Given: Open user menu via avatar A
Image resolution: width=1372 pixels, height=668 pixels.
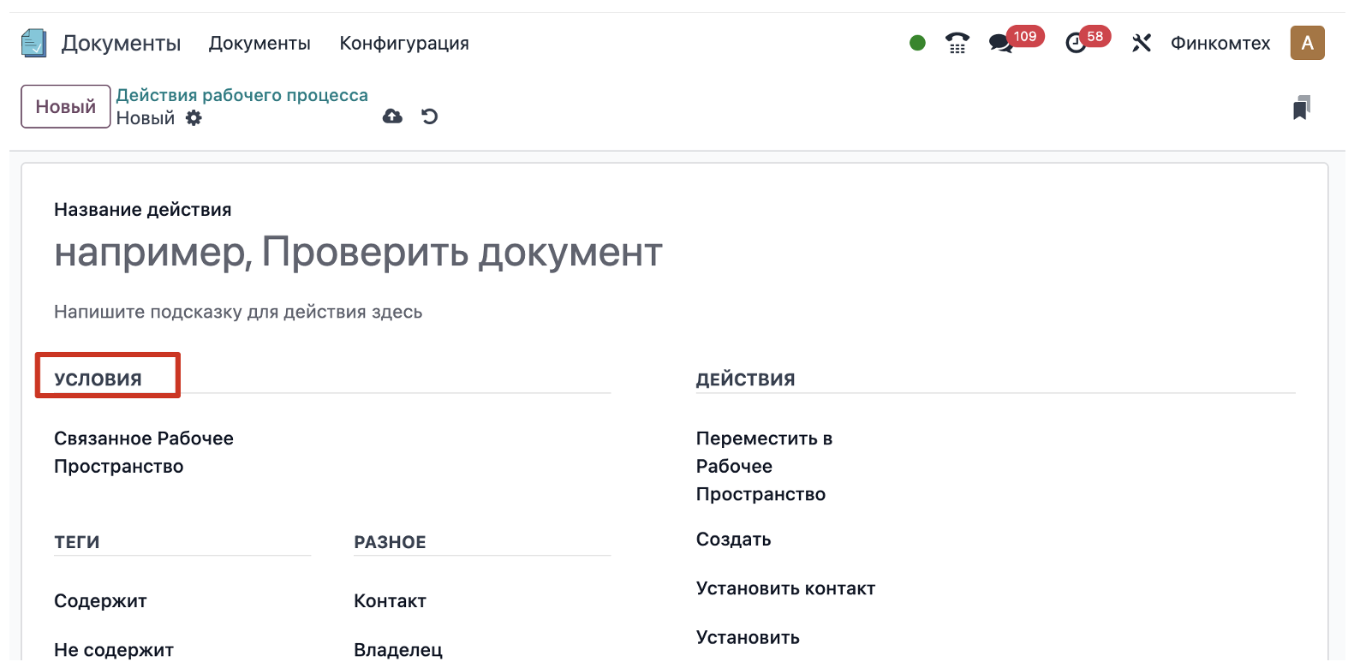Looking at the screenshot, I should click(x=1307, y=43).
